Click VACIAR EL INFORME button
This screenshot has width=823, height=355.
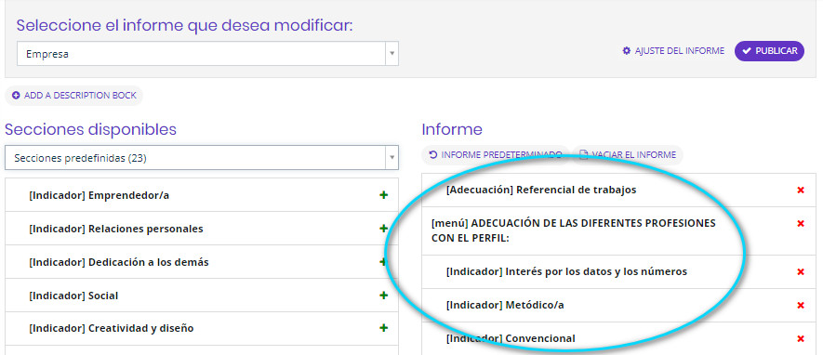[x=627, y=154]
